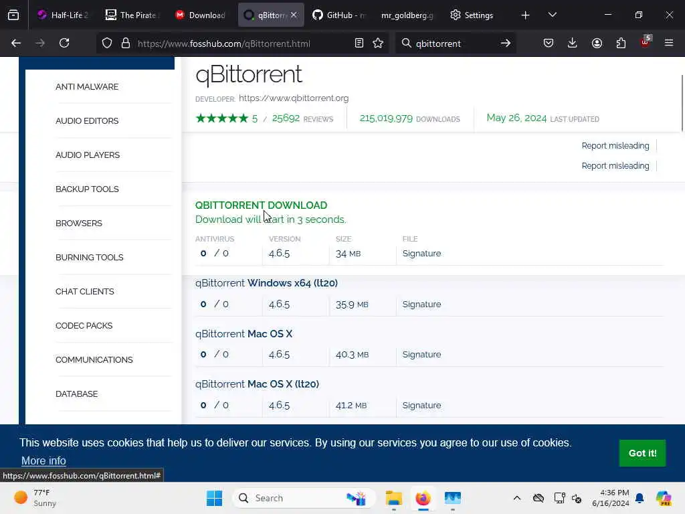
Task: Open the Anti Malware category
Action: pos(87,86)
